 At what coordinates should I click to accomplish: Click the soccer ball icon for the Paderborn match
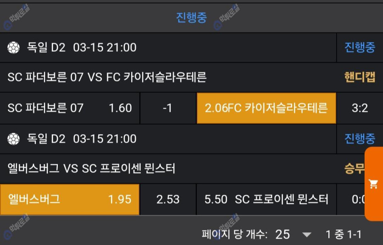click(x=14, y=47)
